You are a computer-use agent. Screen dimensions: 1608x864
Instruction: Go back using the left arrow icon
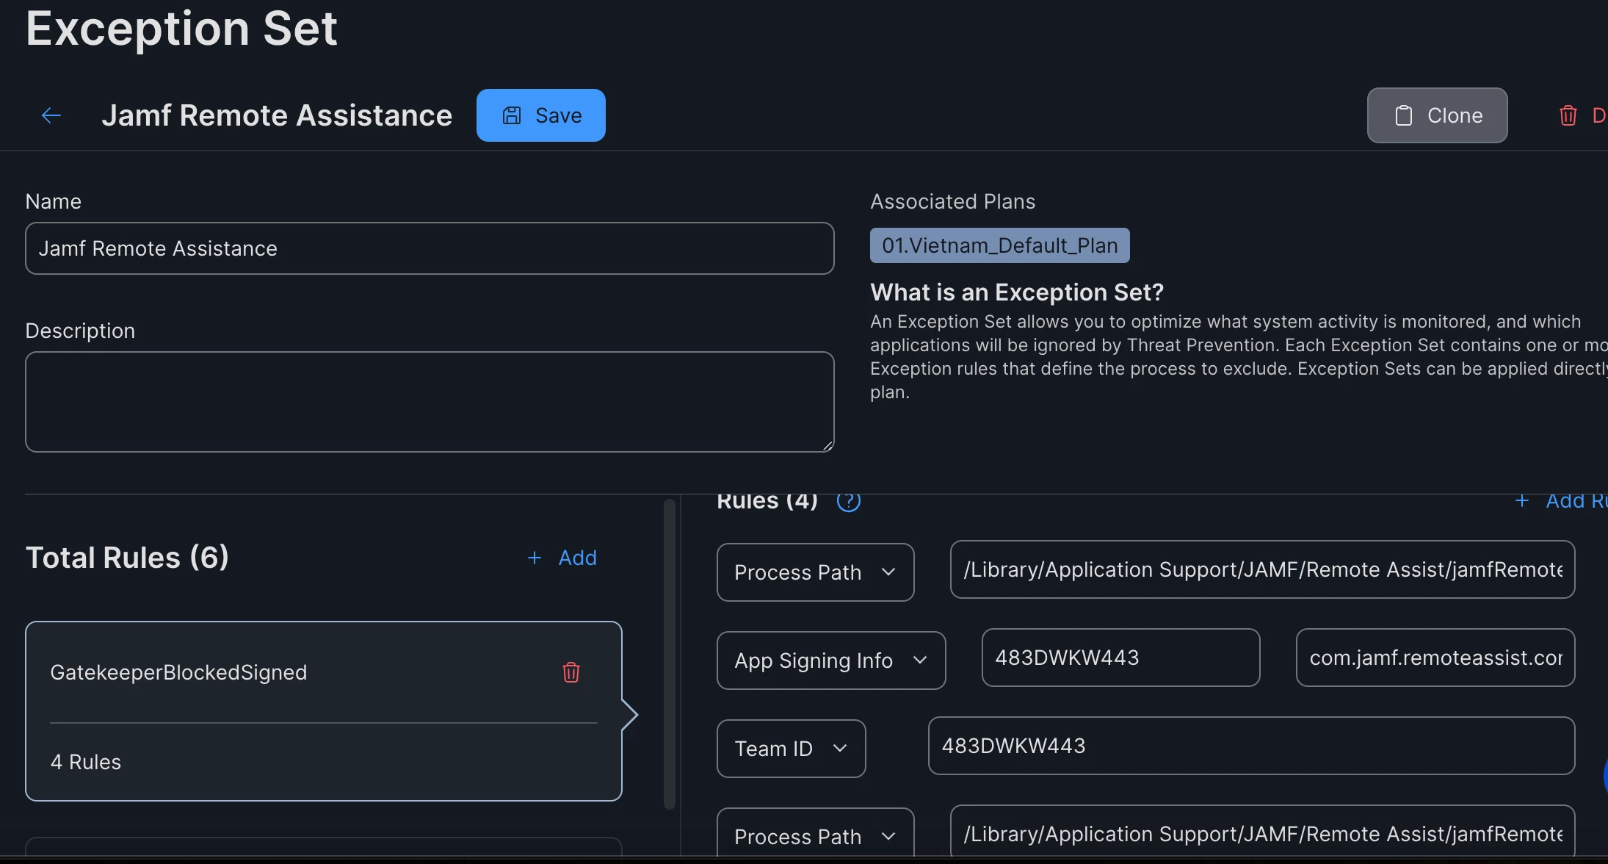coord(51,115)
